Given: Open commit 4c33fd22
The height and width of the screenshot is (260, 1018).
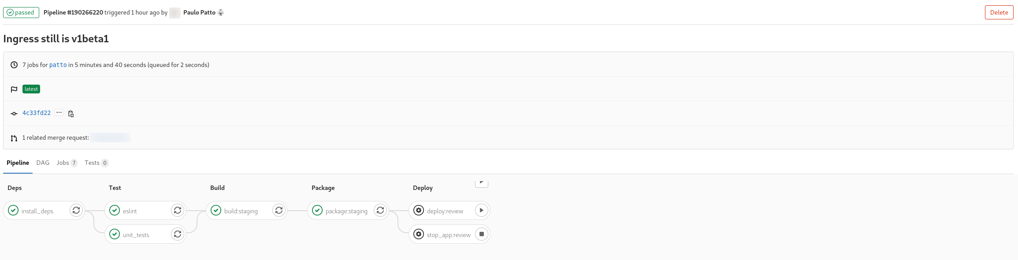Looking at the screenshot, I should tap(37, 113).
